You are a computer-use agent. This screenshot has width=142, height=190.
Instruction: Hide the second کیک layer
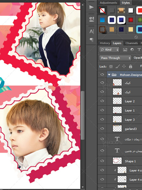click(102, 92)
